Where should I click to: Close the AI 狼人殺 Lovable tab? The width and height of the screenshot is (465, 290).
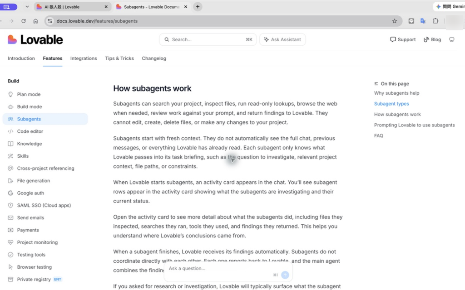(x=106, y=6)
